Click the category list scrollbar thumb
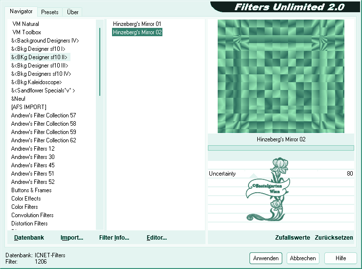The height and width of the screenshot is (269, 362). pos(100,62)
